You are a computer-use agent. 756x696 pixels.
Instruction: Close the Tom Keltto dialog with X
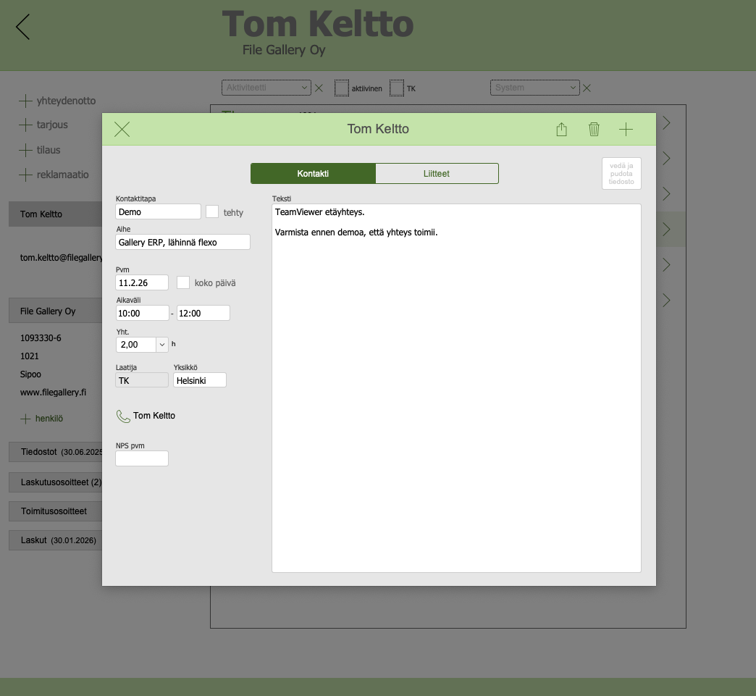coord(122,130)
